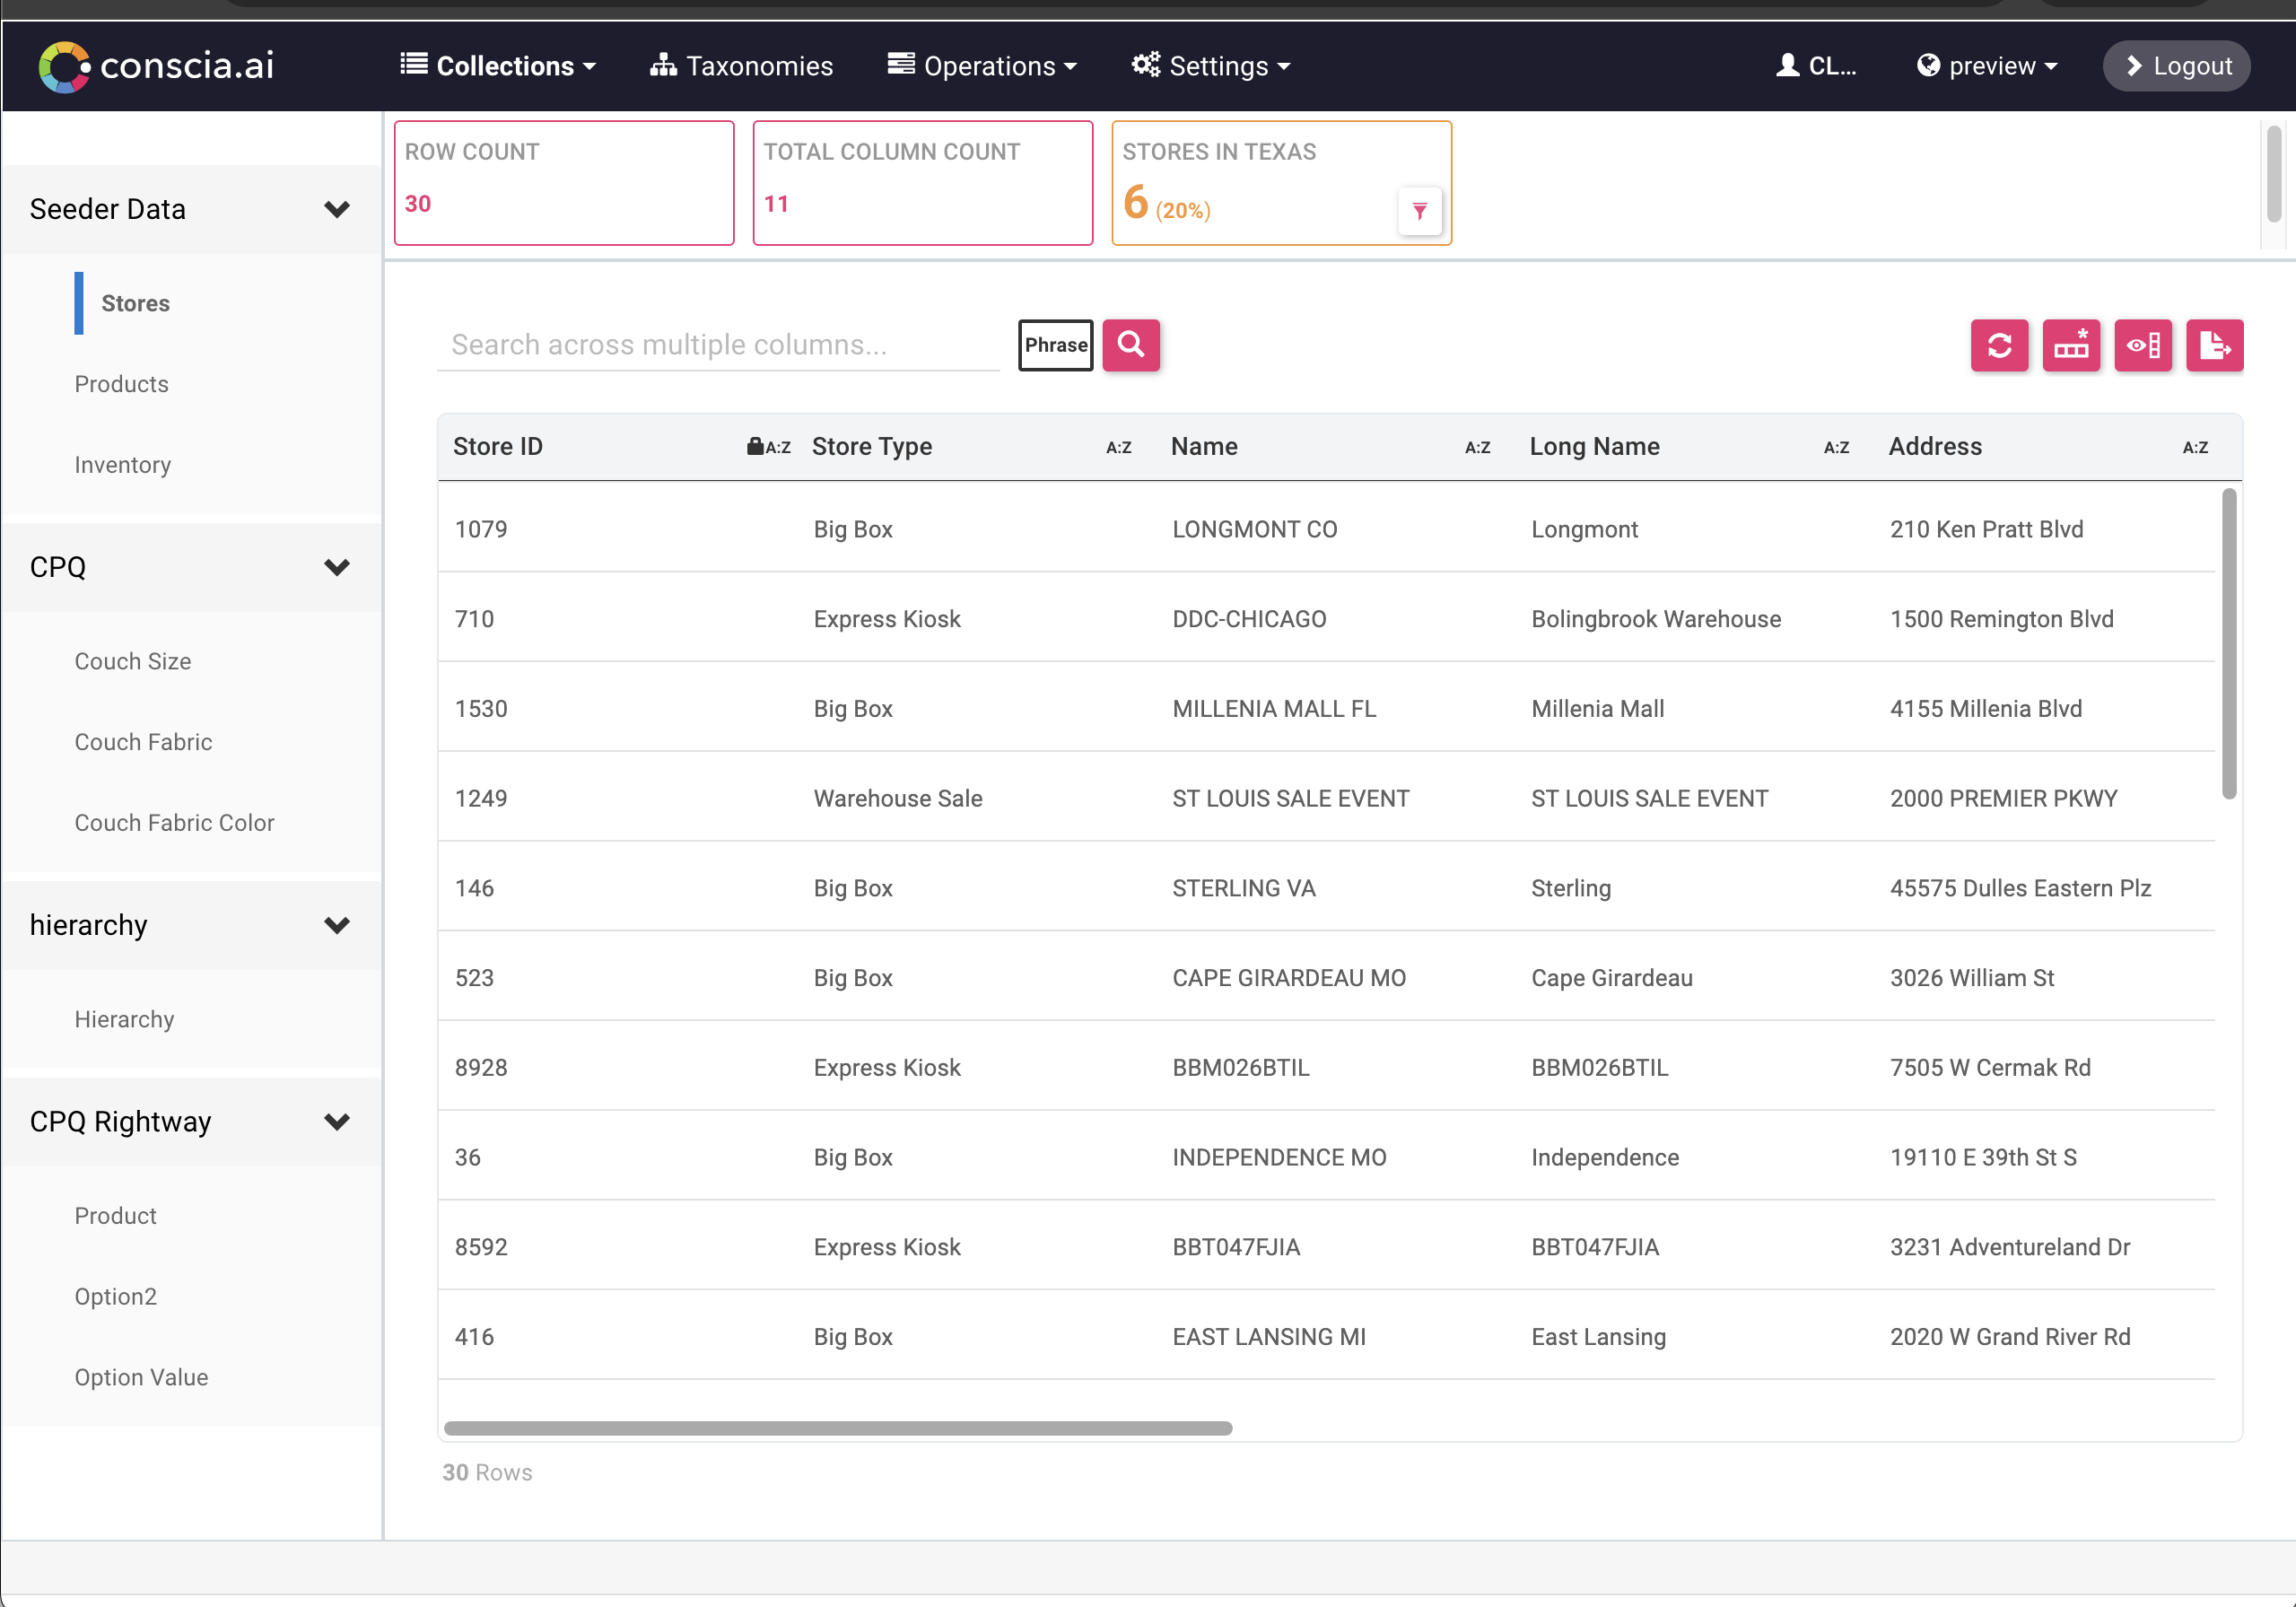Screen dimensions: 2296x1607
Task: Open the Operations dropdown menu
Action: click(982, 66)
